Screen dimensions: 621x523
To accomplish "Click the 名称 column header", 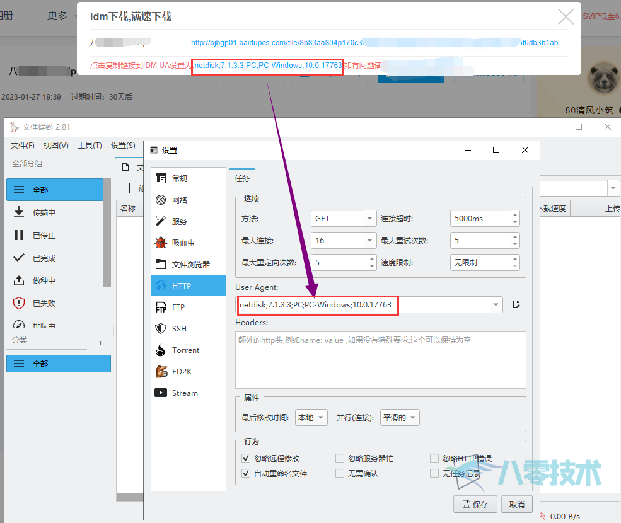I will 128,208.
